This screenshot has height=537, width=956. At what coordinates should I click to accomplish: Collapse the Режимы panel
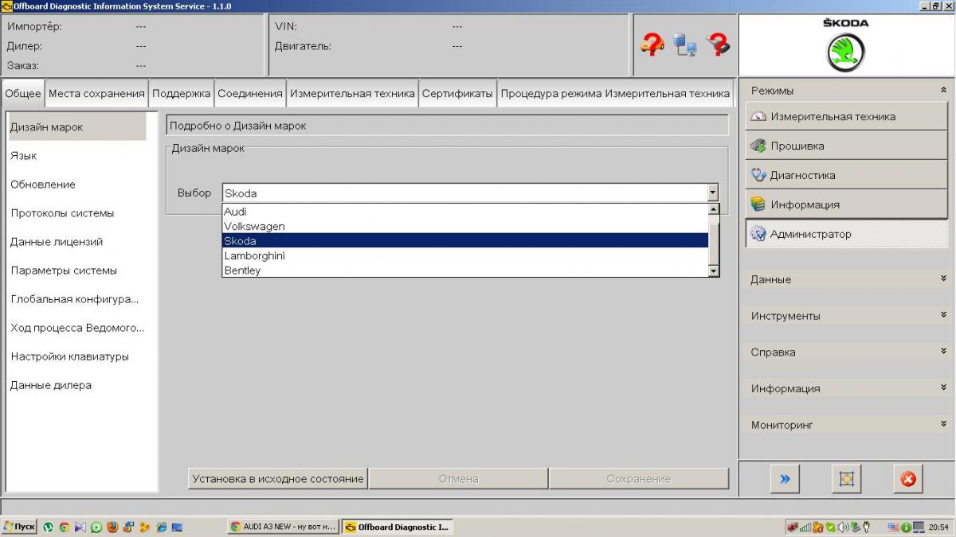[944, 91]
